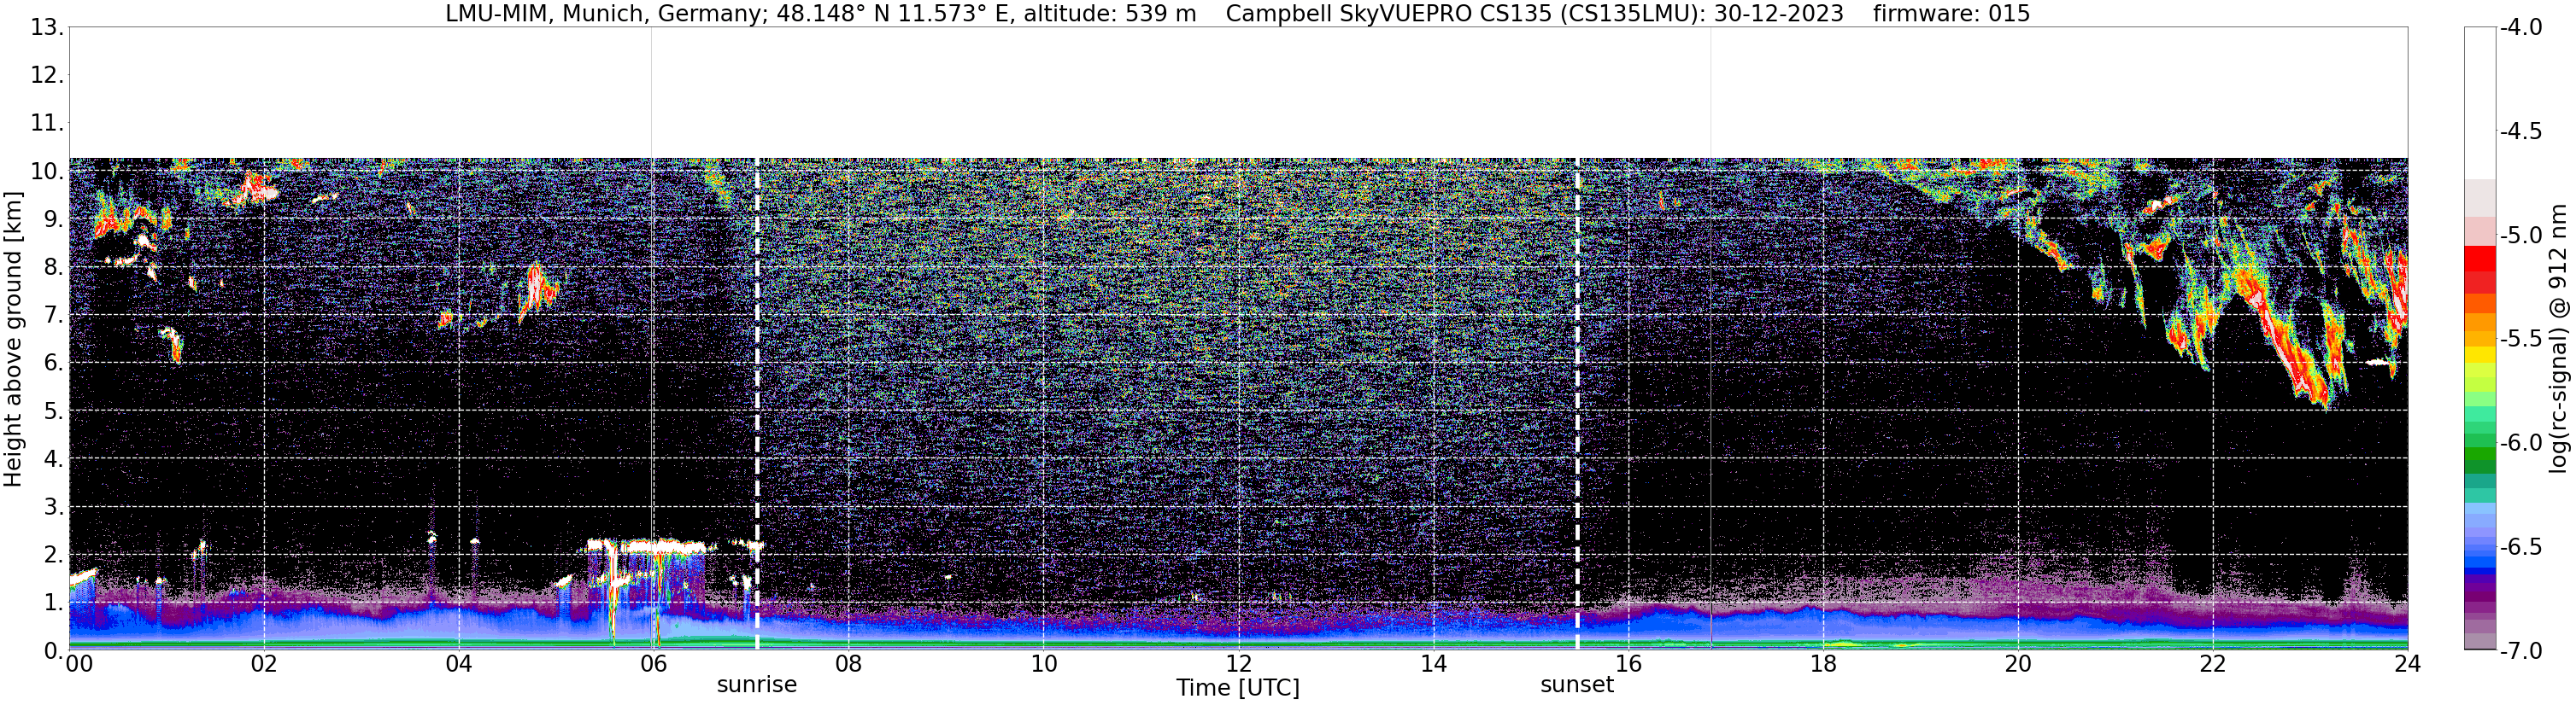Click the '-7.0' colorbar tick label

(2520, 650)
